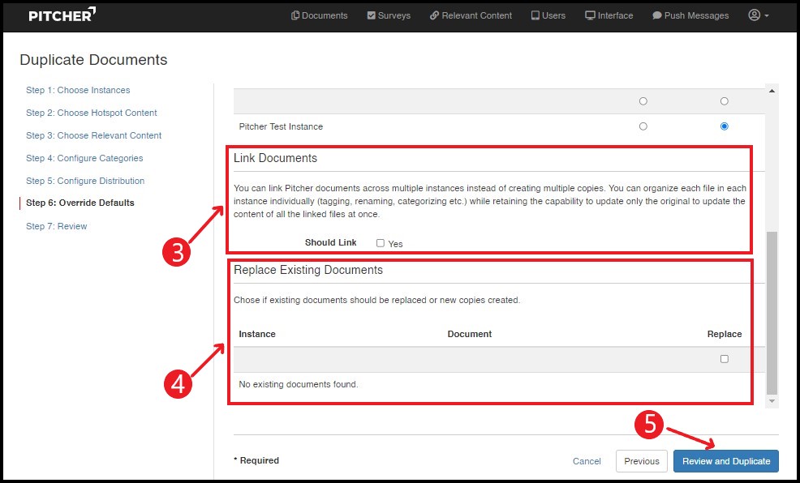The height and width of the screenshot is (483, 800).
Task: Open the Interface section in navbar
Action: 609,15
